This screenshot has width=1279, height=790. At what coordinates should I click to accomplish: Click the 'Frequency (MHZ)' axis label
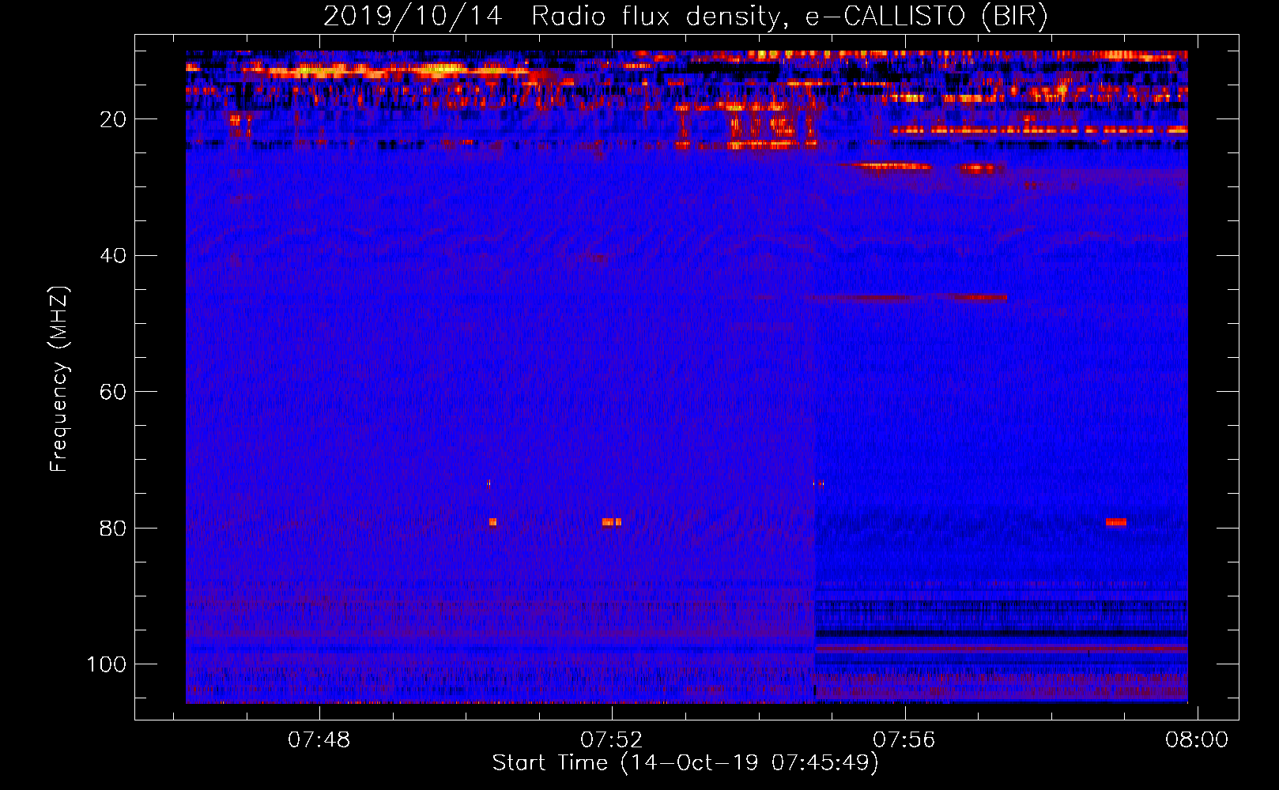point(59,378)
